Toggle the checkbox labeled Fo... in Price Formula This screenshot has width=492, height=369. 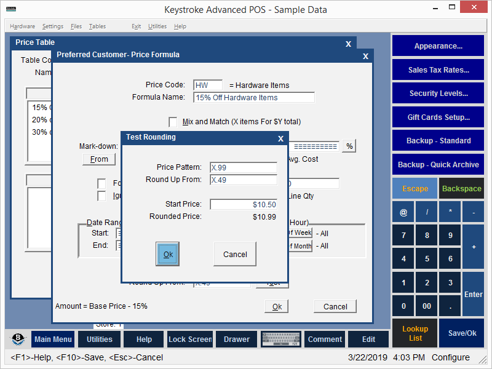[x=101, y=183]
